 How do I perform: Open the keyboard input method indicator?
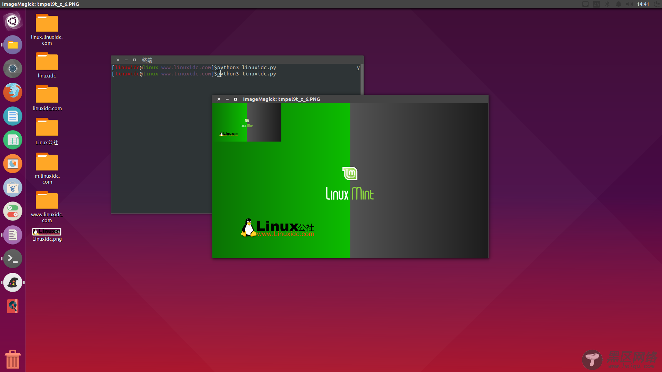(x=596, y=4)
